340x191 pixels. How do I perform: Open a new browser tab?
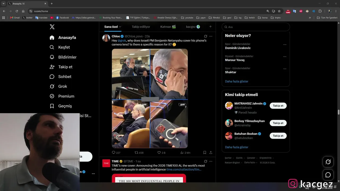click(52, 4)
